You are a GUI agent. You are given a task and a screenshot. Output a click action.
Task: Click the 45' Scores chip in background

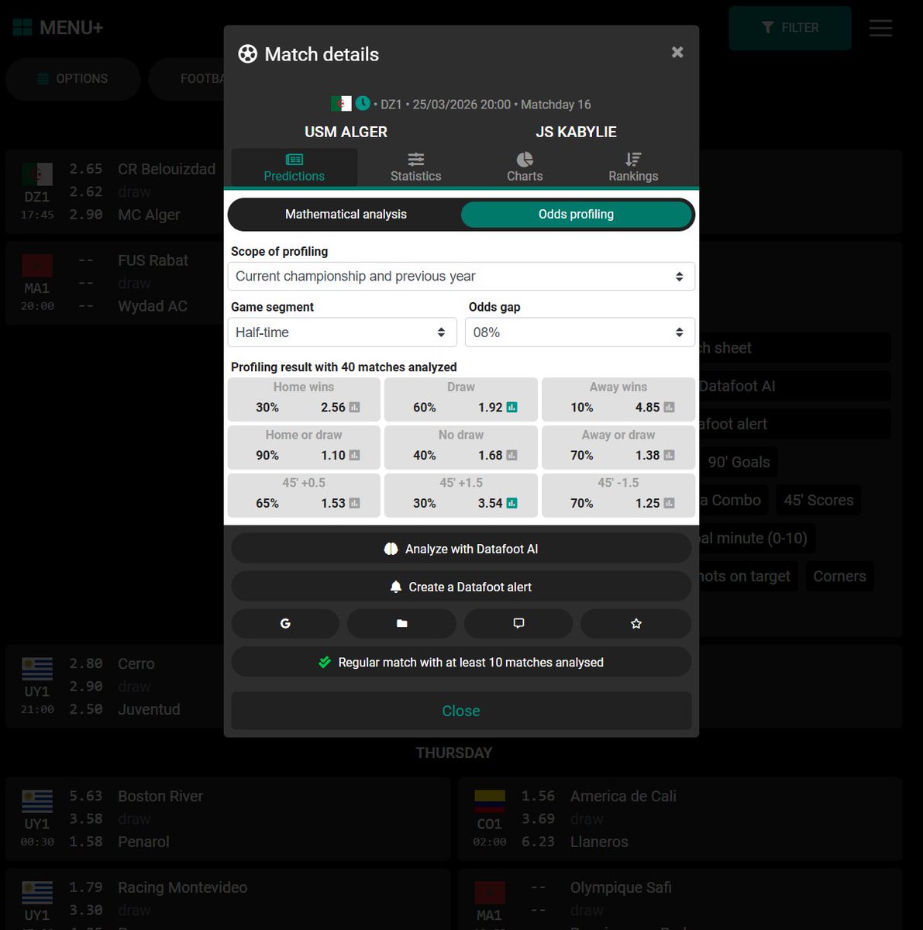818,500
